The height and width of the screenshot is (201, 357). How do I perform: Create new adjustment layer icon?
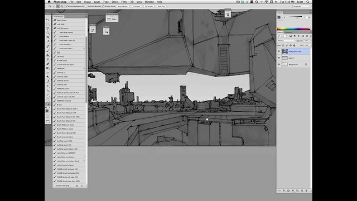click(x=293, y=190)
